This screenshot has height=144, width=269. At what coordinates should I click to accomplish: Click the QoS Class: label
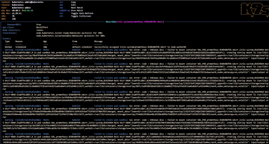(8, 27)
